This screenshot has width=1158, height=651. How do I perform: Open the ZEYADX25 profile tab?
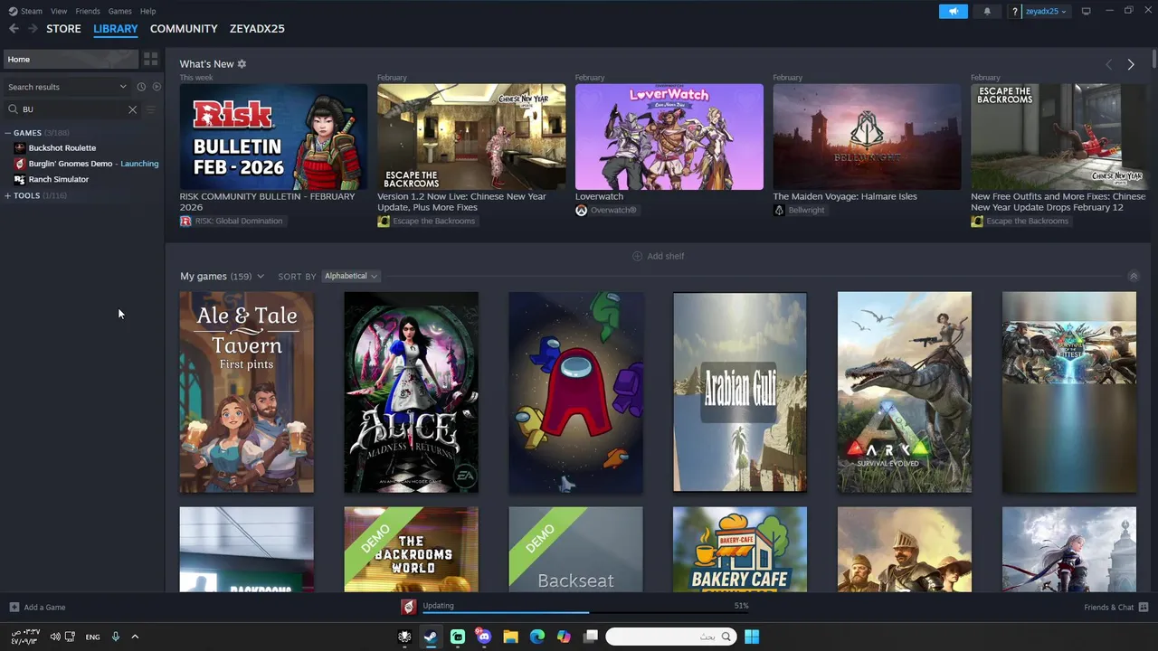[257, 29]
